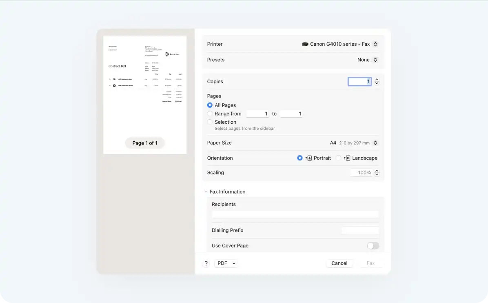Viewport: 488px width, 303px height.
Task: Select the All Pages radio button
Action: (x=209, y=105)
